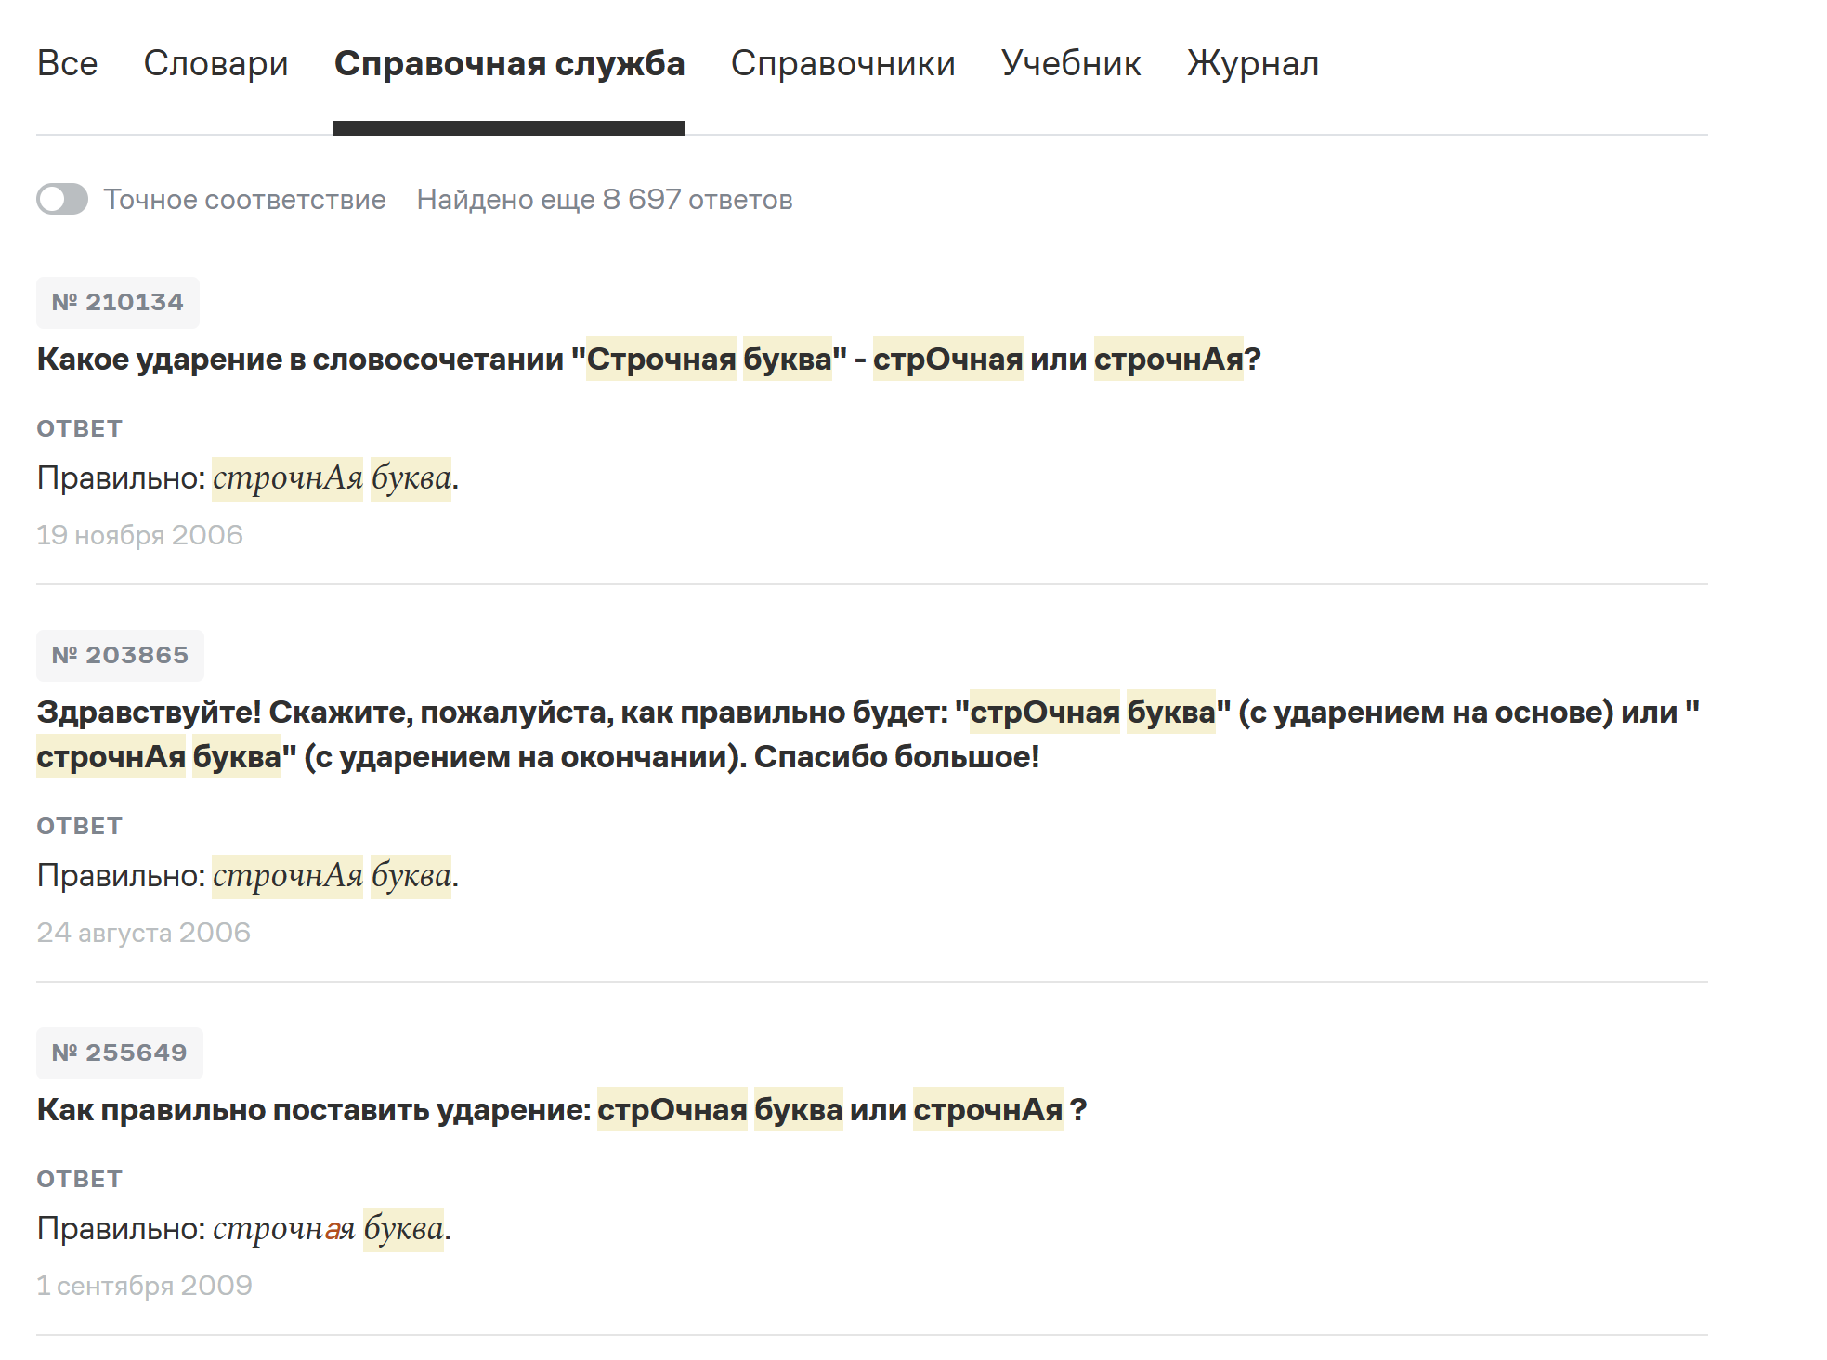
Task: Click the date '1 сентября 2009'
Action: [144, 1286]
